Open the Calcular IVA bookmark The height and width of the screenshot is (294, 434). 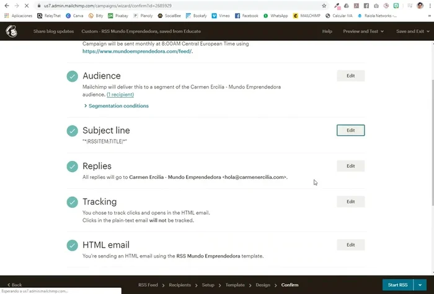(x=339, y=15)
